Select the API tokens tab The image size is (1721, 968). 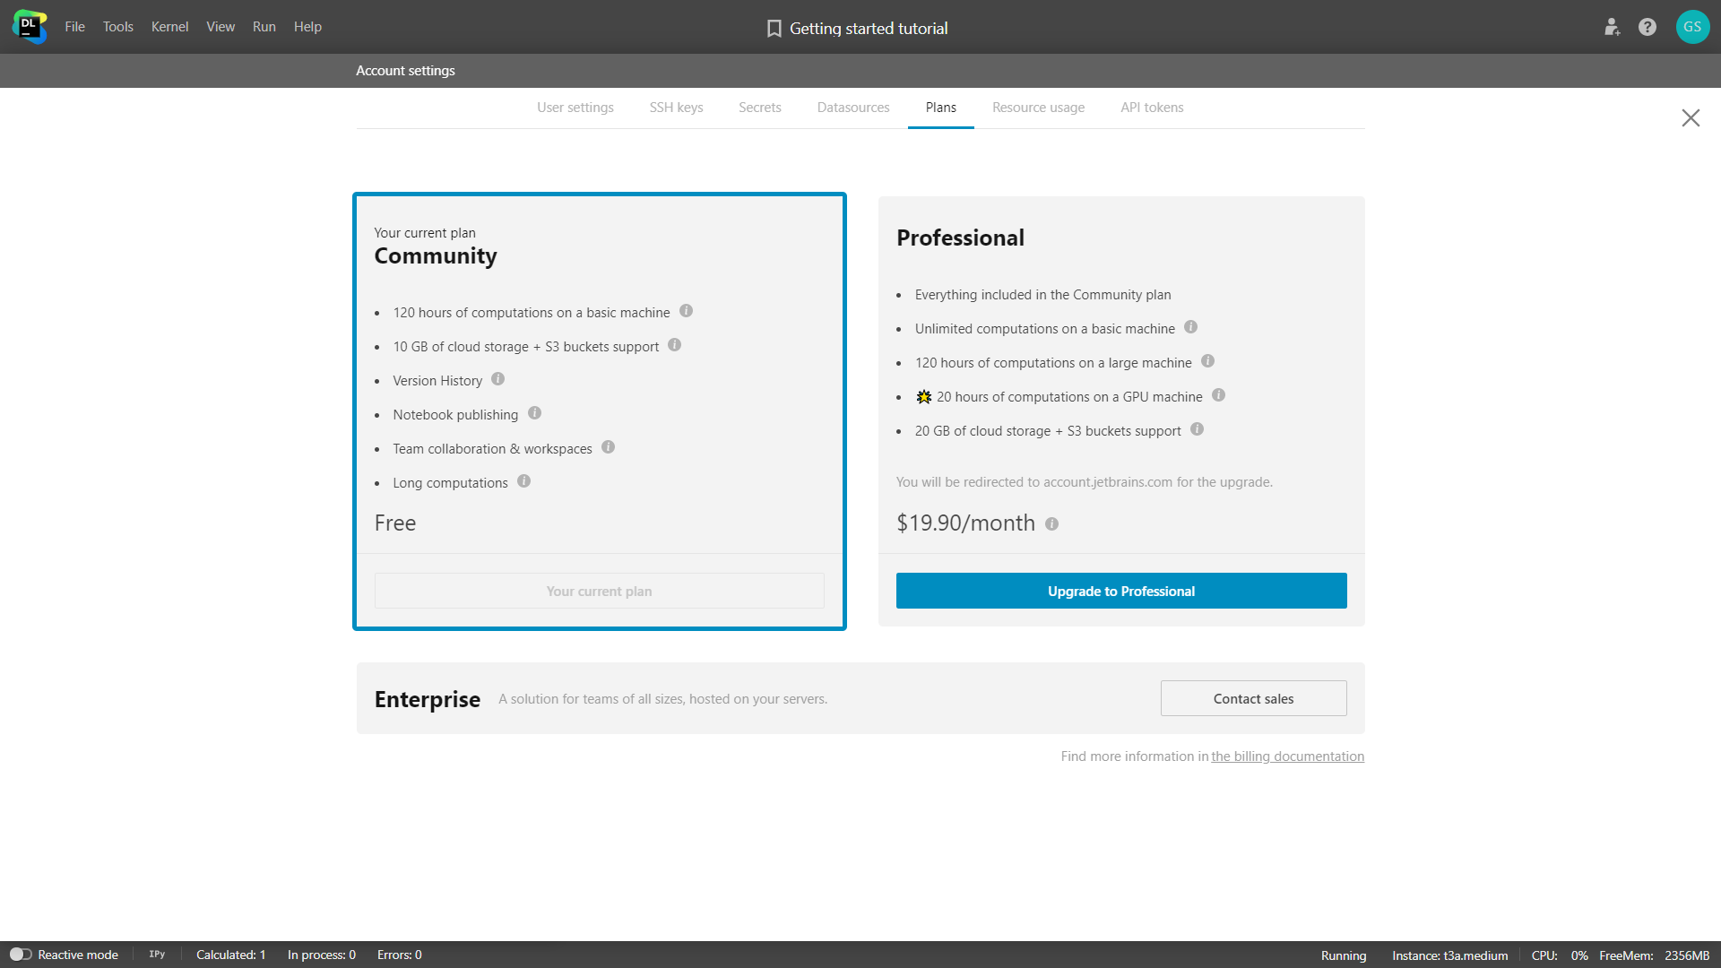click(x=1153, y=108)
